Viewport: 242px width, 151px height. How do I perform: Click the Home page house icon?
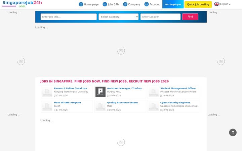tap(81, 4)
